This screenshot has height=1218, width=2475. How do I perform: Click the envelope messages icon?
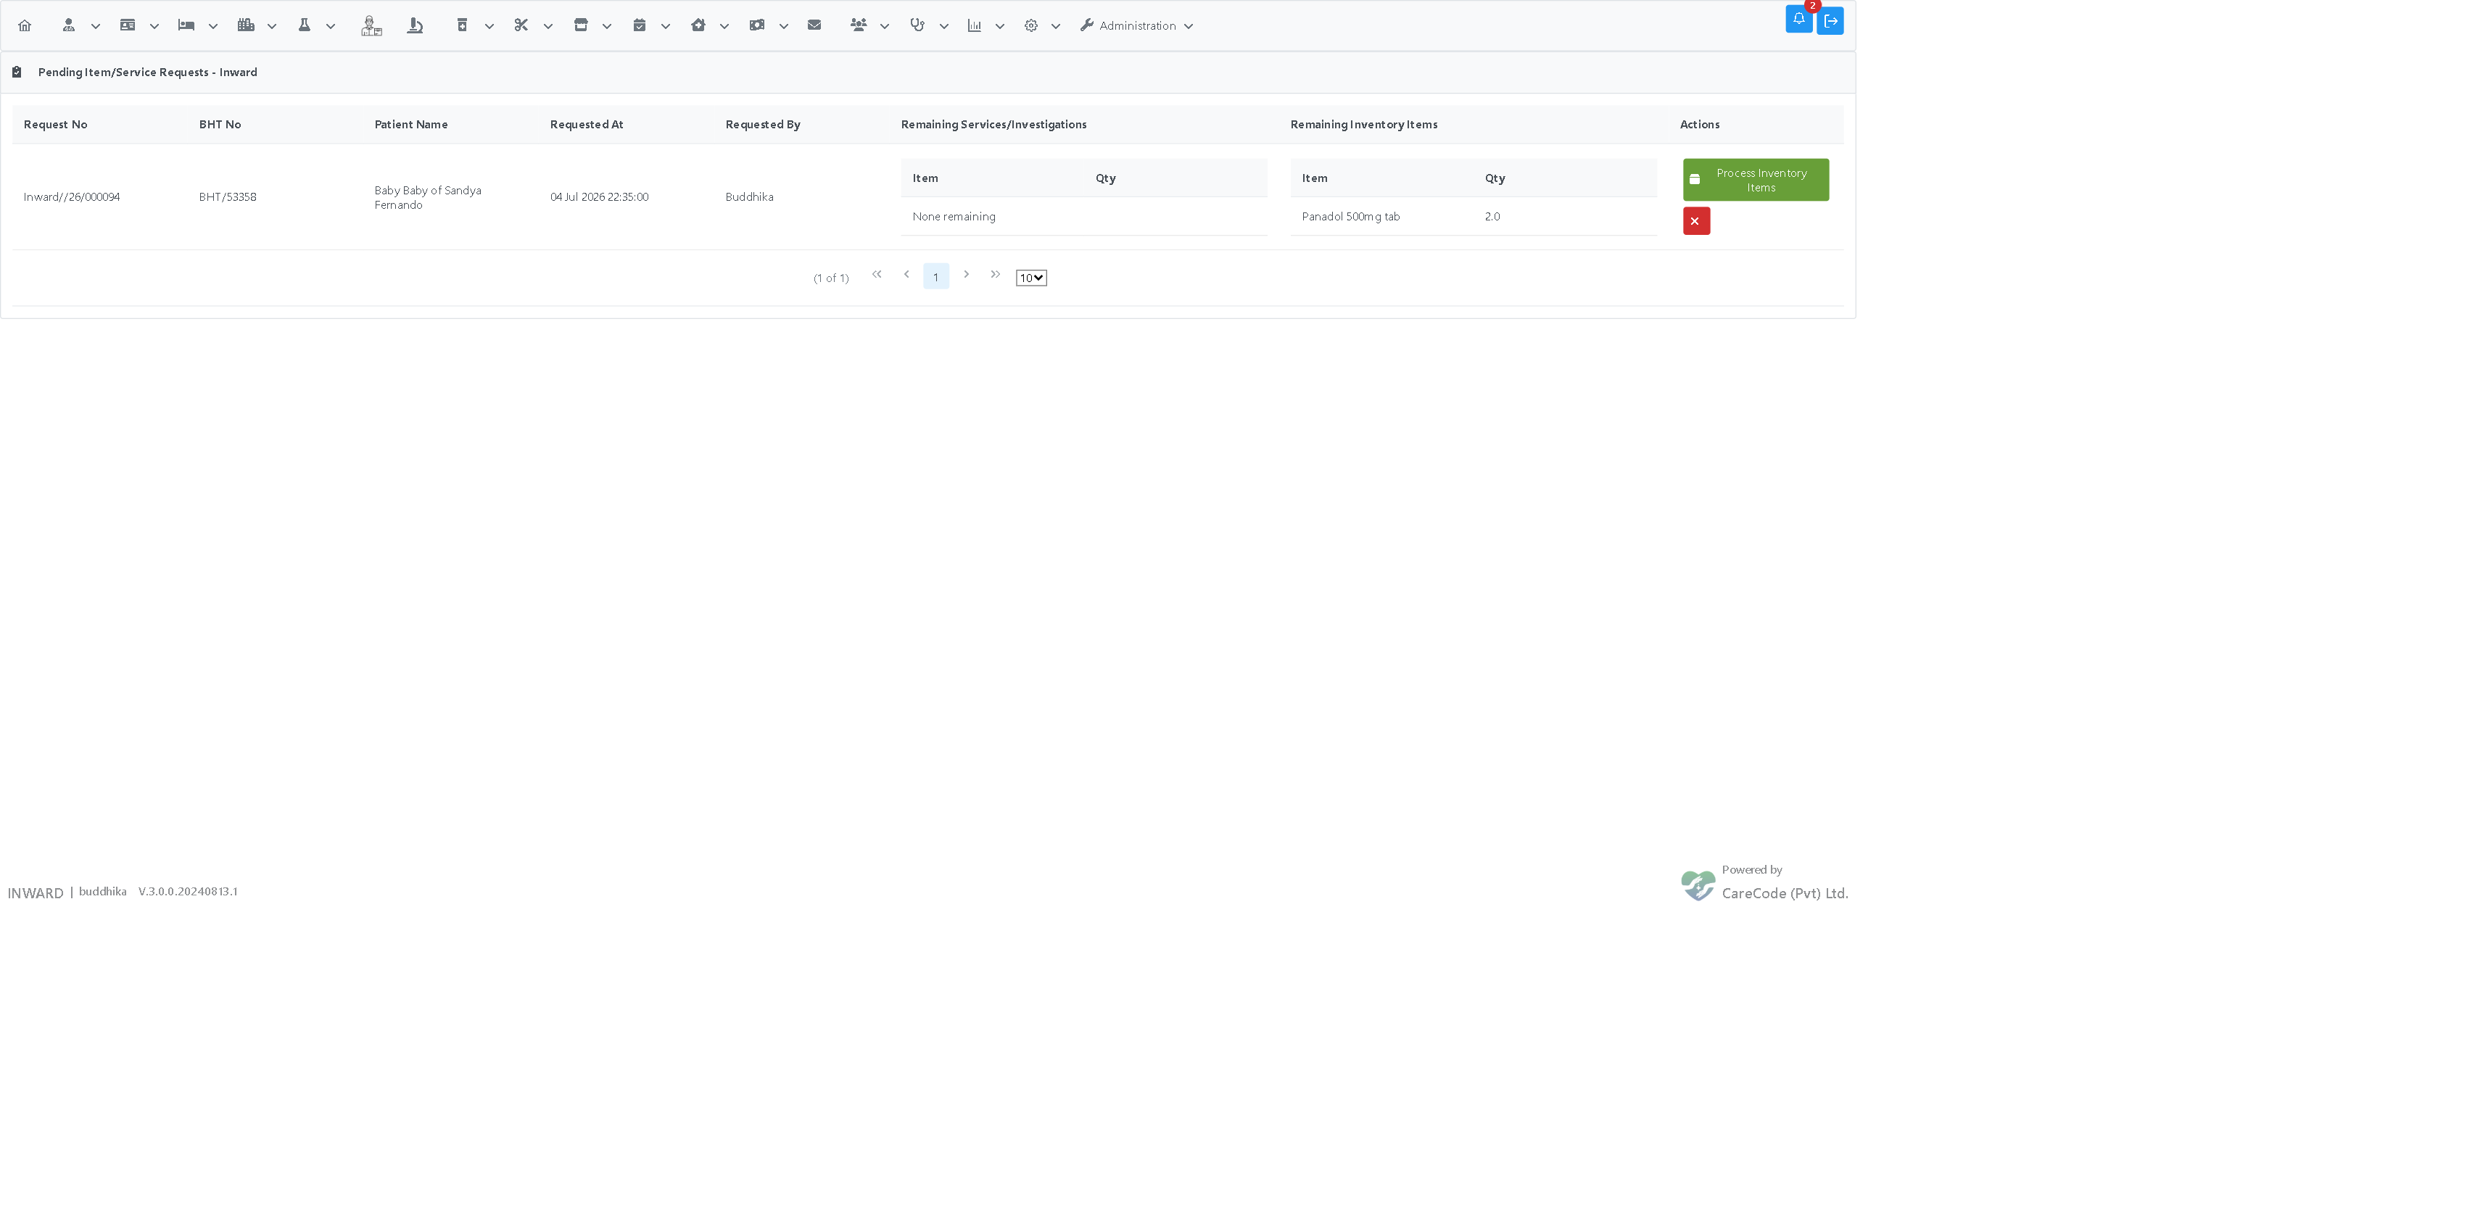(x=815, y=26)
